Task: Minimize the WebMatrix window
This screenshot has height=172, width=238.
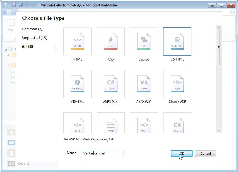Action: click(x=212, y=6)
